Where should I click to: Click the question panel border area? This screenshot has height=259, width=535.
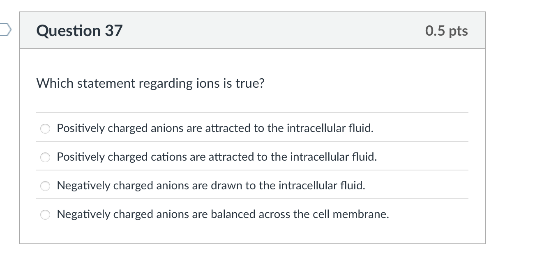[x=485, y=143]
